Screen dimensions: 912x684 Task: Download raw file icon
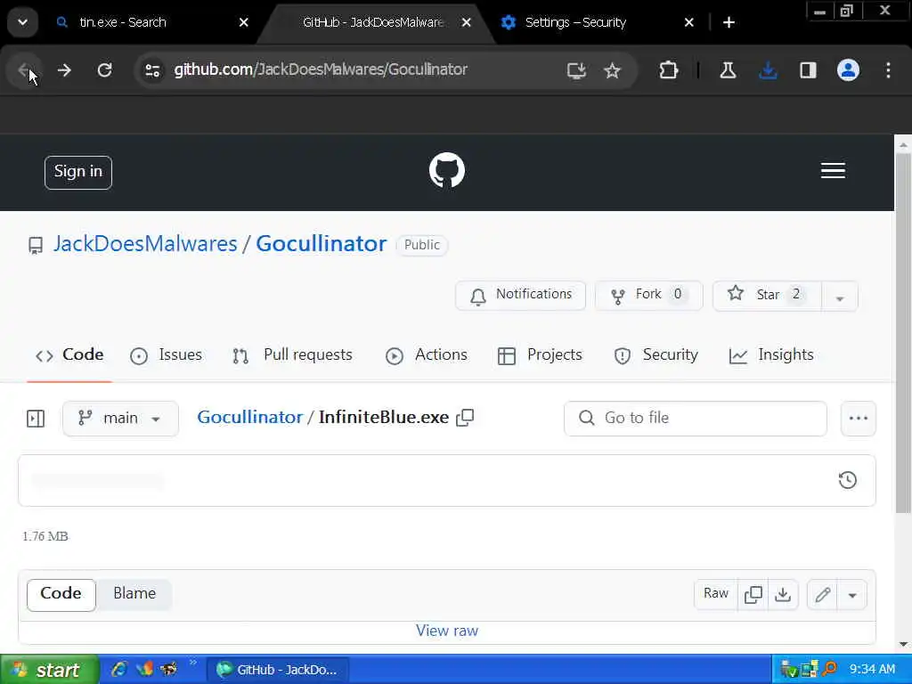coord(783,594)
